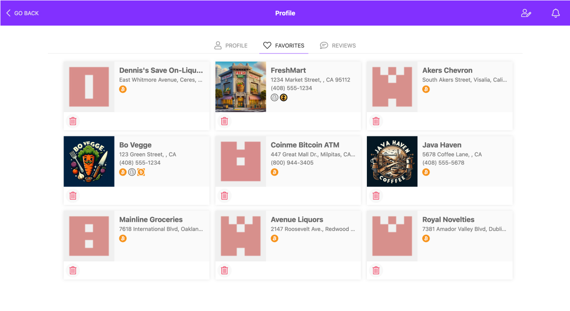570x311 pixels.
Task: Click the placeholder thumbnail for Avenue Liquors
Action: click(x=241, y=236)
